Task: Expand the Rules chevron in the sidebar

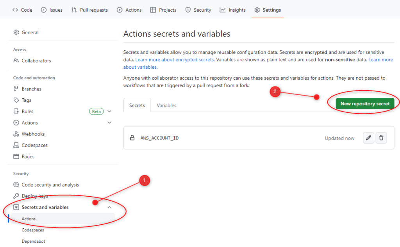Action: pos(109,111)
